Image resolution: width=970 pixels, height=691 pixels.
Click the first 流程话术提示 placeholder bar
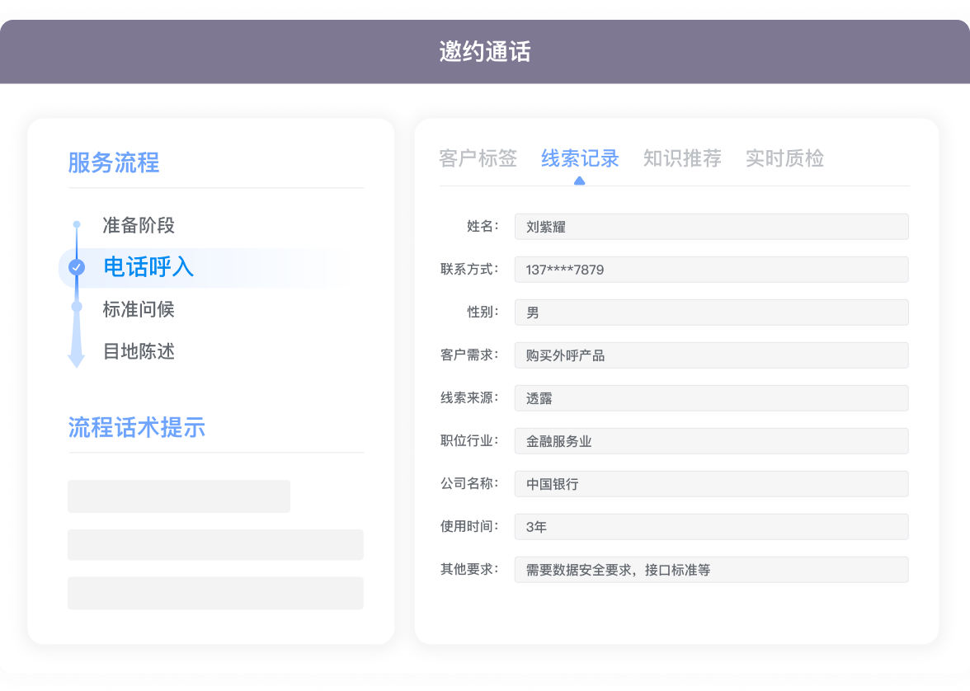[x=179, y=496]
